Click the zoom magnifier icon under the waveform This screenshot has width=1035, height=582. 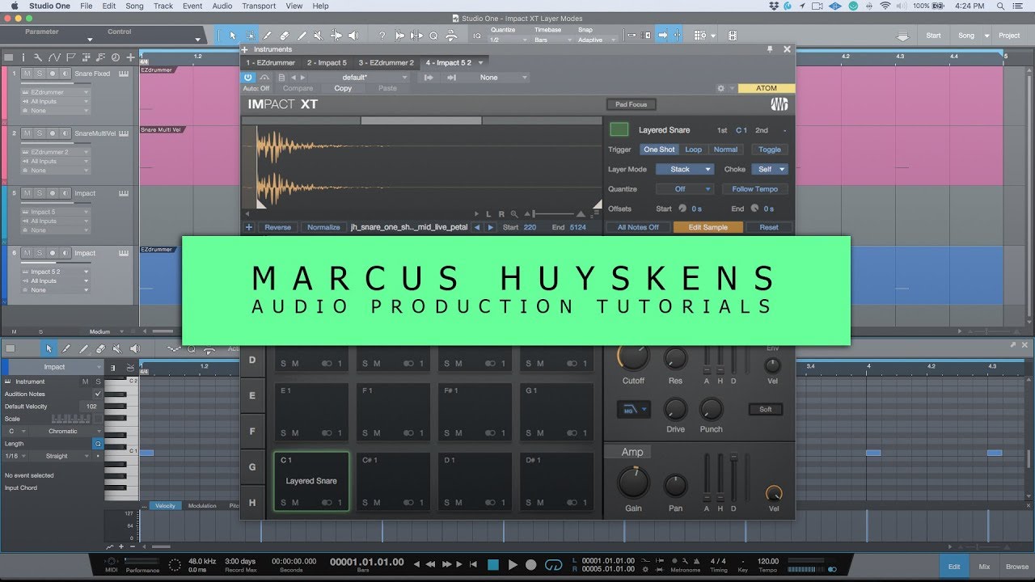(513, 214)
